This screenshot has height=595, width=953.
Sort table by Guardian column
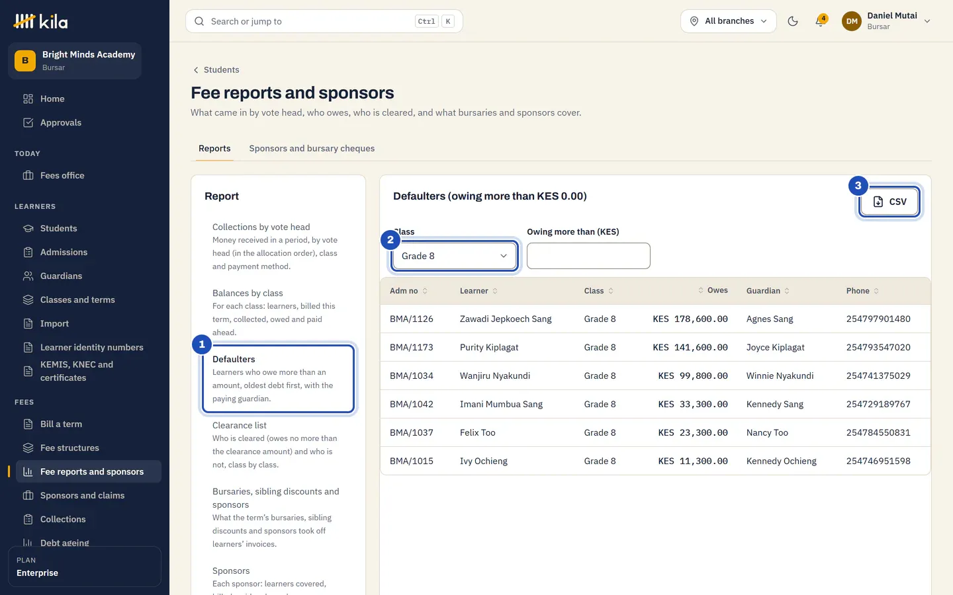pos(768,291)
